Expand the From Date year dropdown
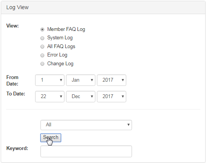This screenshot has height=163, width=206. coord(111,80)
